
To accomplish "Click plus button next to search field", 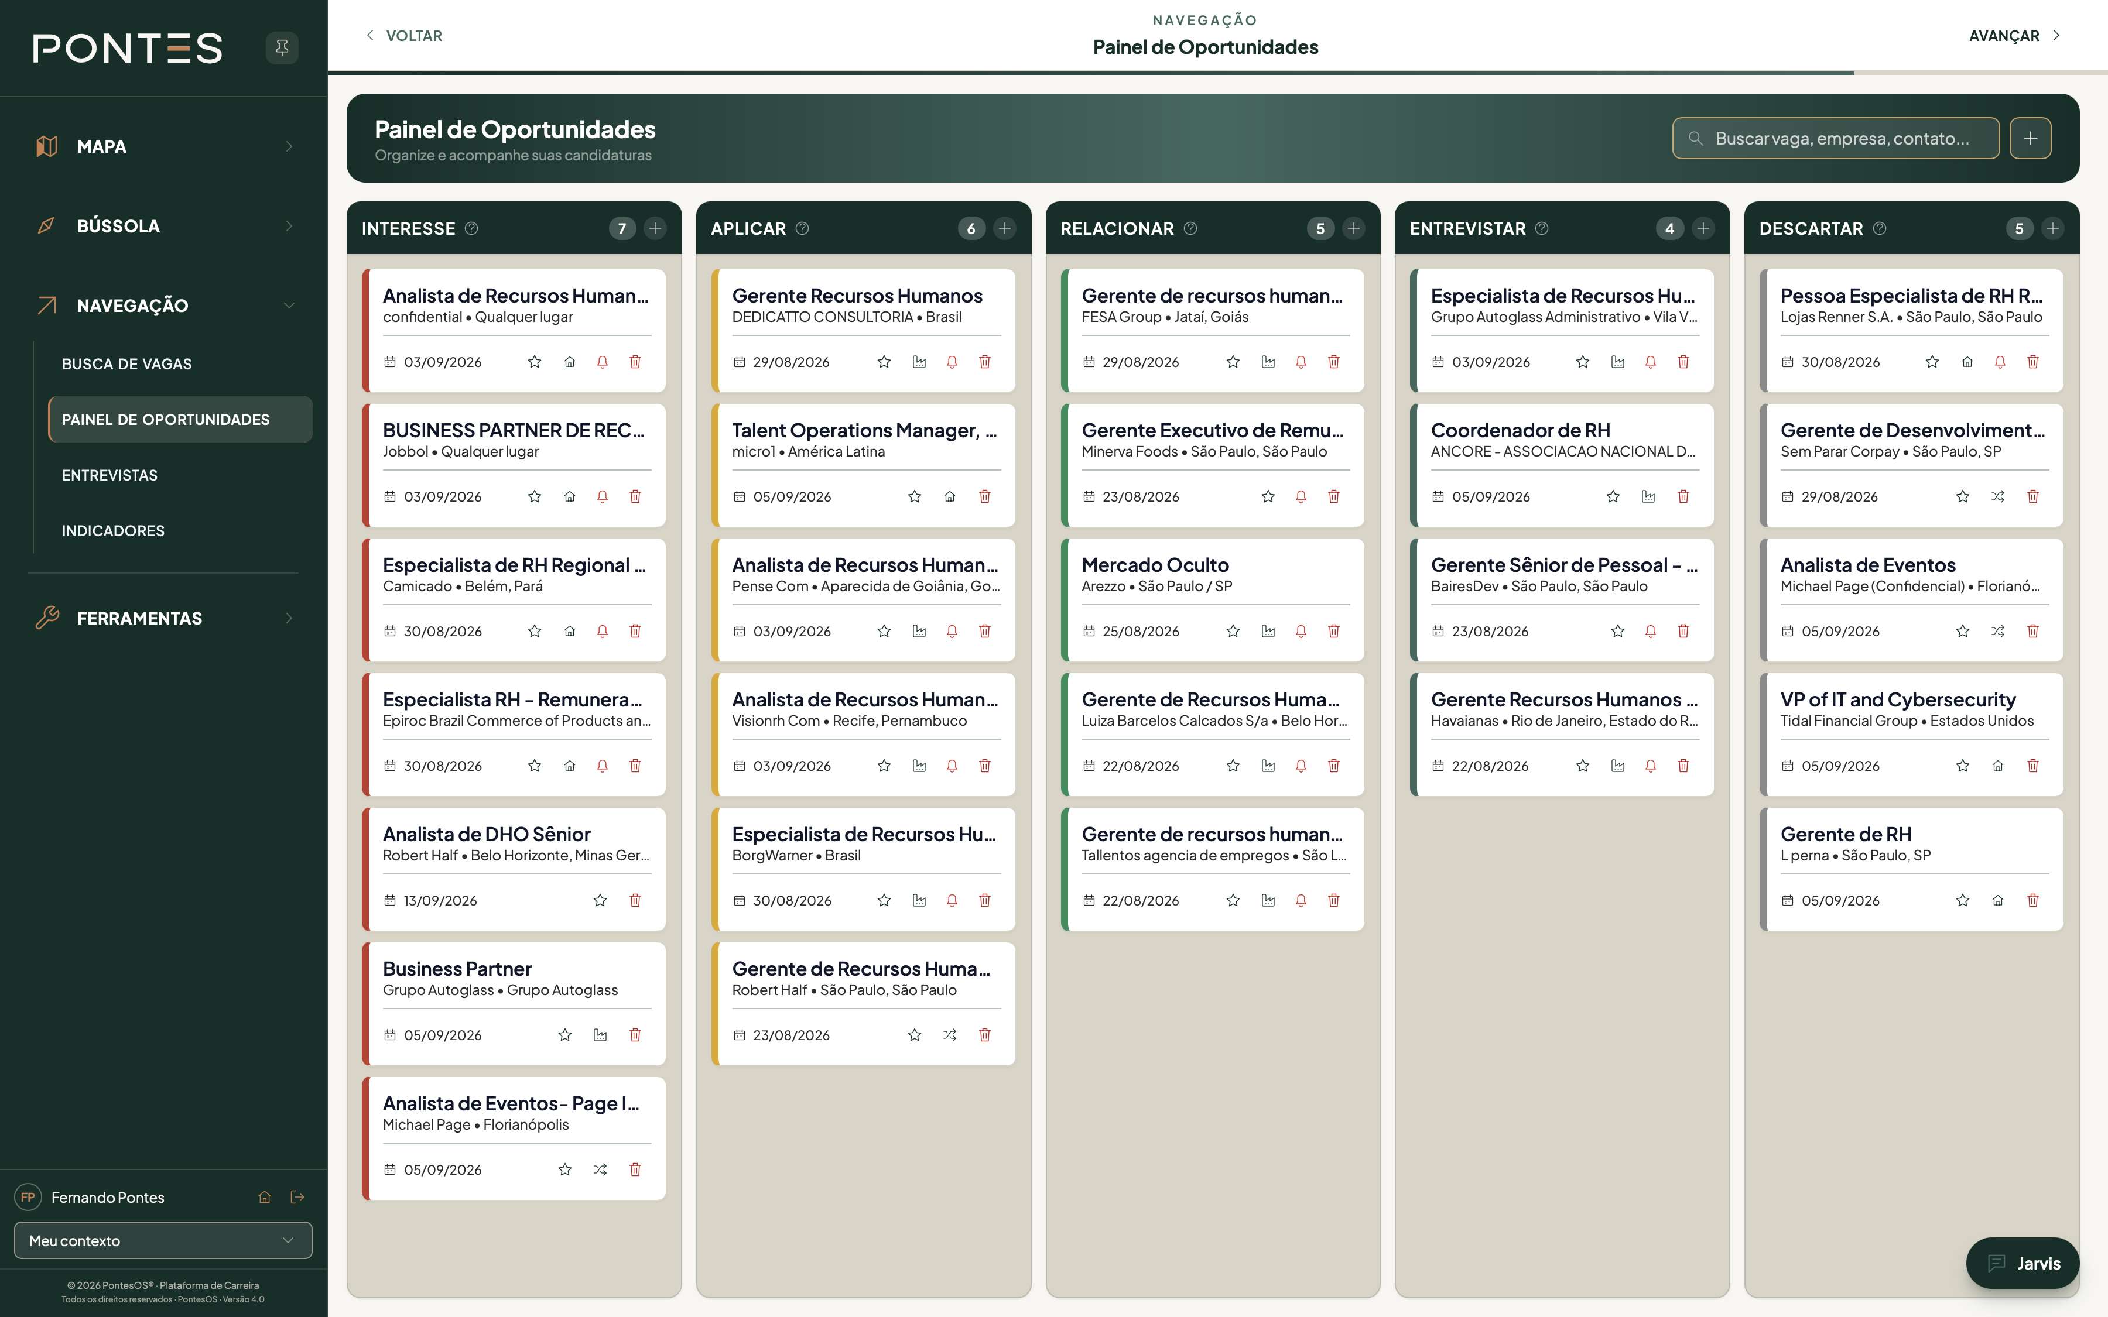I will tap(2031, 139).
